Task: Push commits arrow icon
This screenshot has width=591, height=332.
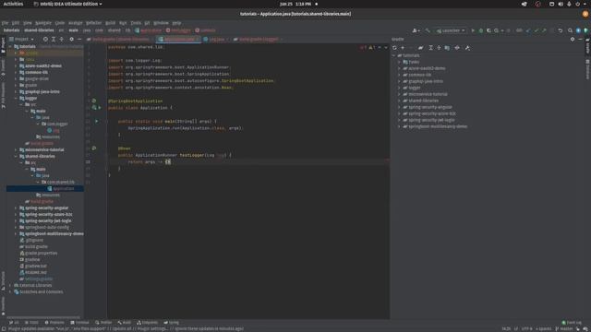Action: 544,30
